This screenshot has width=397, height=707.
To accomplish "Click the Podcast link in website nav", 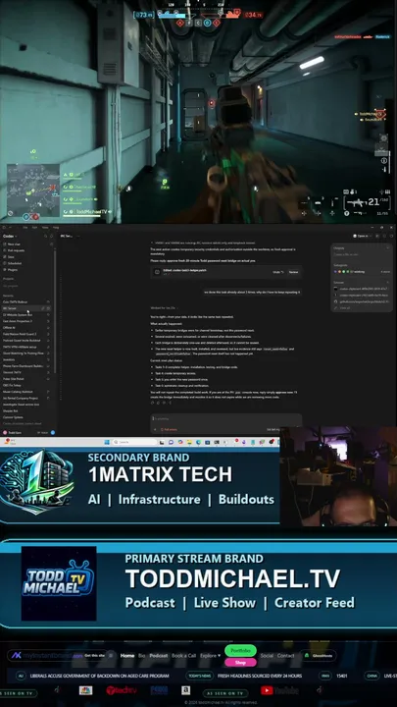I will coord(159,656).
